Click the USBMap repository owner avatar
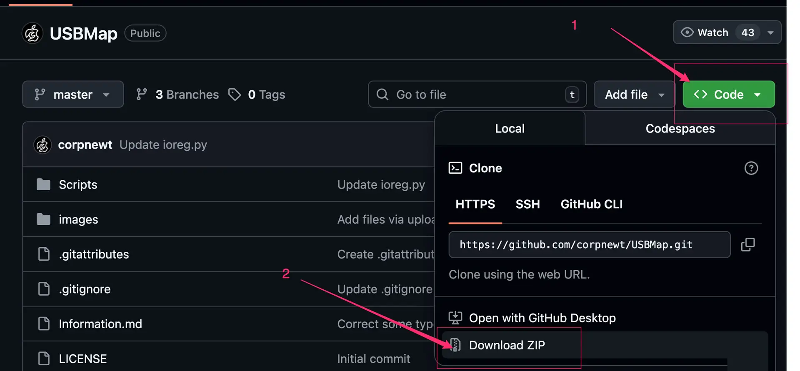This screenshot has height=371, width=800. coord(32,33)
